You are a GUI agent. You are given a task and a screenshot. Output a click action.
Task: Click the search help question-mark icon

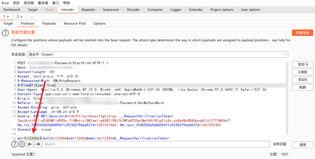tap(14, 144)
